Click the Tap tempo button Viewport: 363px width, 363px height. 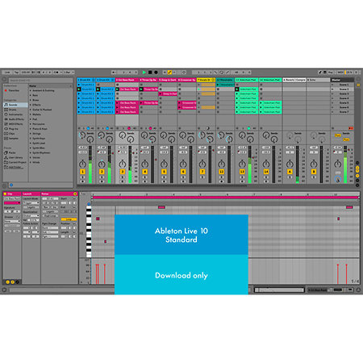click(x=16, y=73)
